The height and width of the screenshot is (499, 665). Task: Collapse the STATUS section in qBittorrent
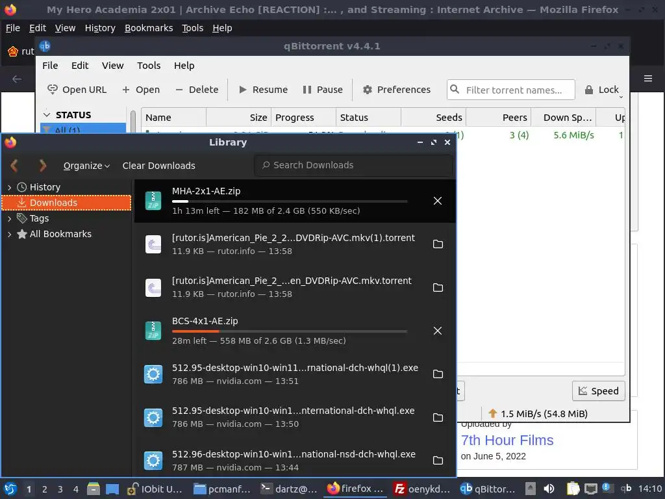click(47, 115)
